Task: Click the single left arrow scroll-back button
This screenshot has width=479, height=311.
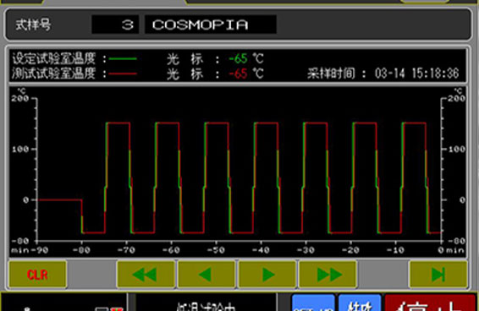Action: click(206, 275)
